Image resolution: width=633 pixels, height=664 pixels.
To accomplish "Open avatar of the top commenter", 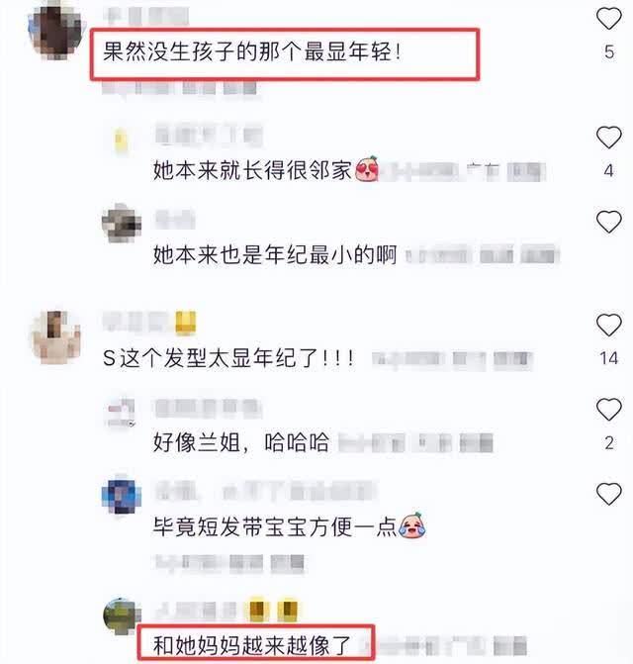I will tap(55, 31).
